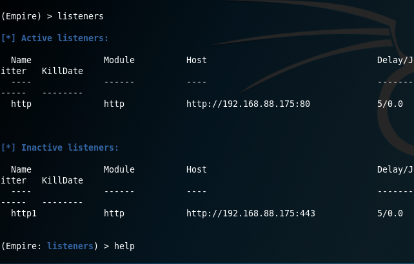The width and height of the screenshot is (414, 264).
Task: Select the inactive listener name 'http1'
Action: pos(24,213)
